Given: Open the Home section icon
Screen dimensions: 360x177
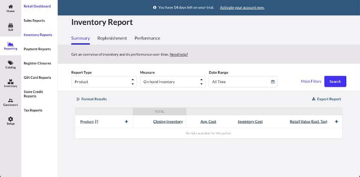Looking at the screenshot, I should point(11,7).
